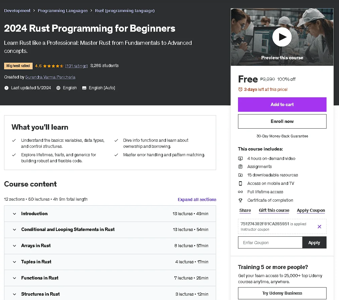The height and width of the screenshot is (300, 339).
Task: Click 13 lectures • 54min text
Action: (x=191, y=230)
